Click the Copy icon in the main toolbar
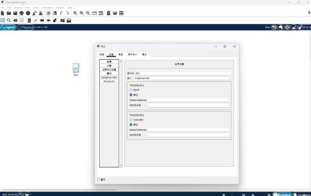The width and height of the screenshot is (311, 196). [48, 13]
